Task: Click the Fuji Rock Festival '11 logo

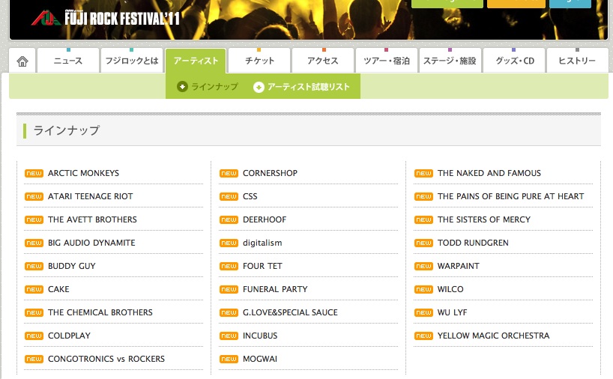Action: [106, 18]
